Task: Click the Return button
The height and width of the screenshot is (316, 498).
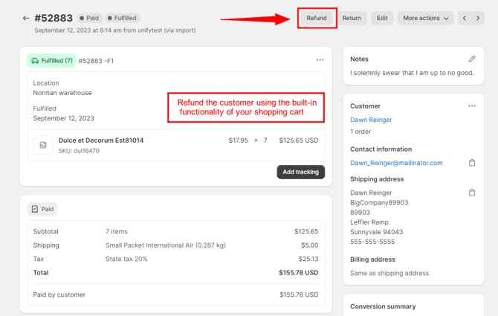Action: [x=352, y=19]
